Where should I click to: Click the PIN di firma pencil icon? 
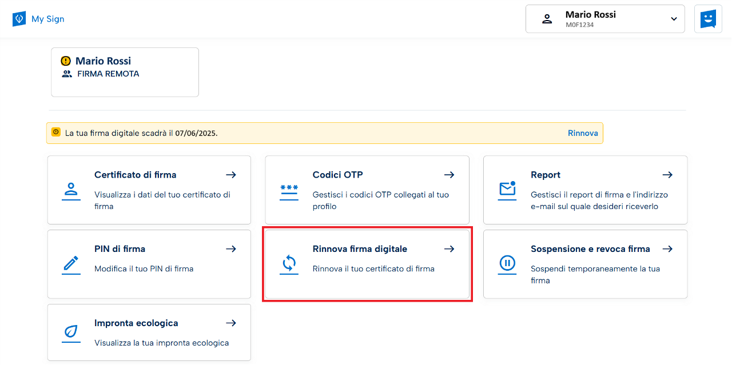(71, 264)
